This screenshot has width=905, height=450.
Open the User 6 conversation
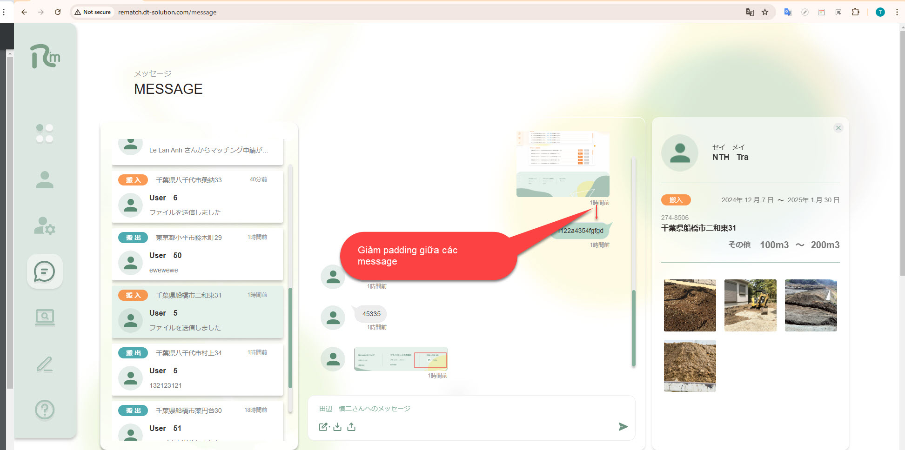tap(197, 197)
